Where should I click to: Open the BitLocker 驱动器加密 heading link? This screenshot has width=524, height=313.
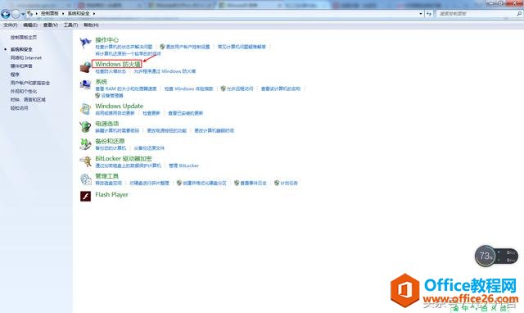coord(124,158)
